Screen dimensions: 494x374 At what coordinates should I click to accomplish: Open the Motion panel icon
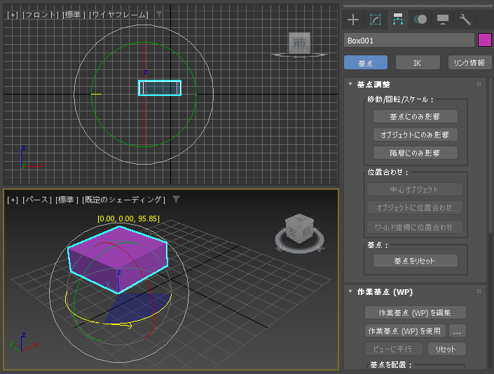click(x=420, y=20)
